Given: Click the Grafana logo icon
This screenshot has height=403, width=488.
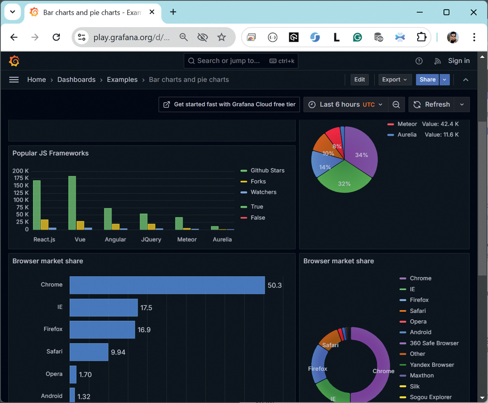Looking at the screenshot, I should tap(14, 61).
